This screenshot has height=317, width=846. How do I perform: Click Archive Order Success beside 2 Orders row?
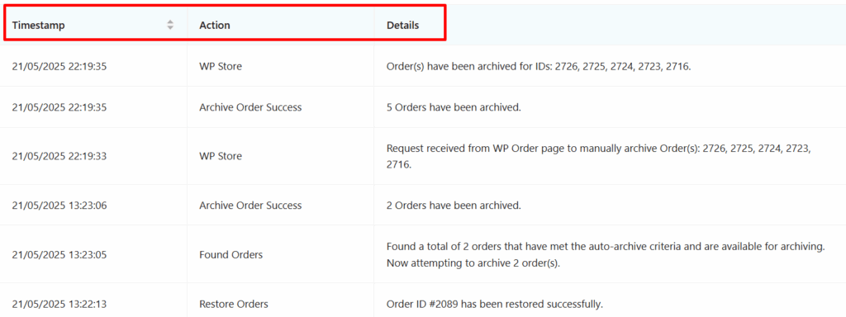pyautogui.click(x=250, y=206)
